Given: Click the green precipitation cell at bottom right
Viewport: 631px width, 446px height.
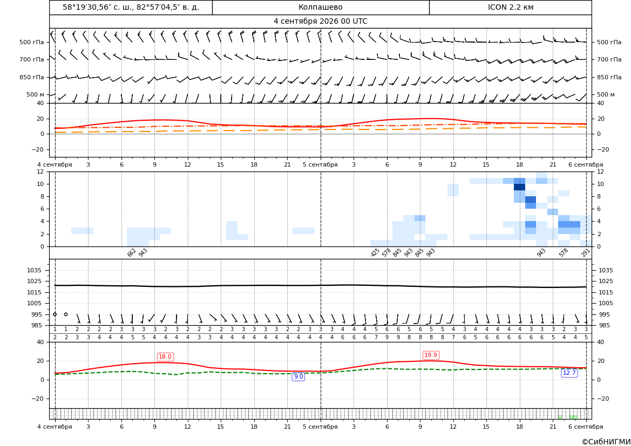Looking at the screenshot, I should [573, 417].
